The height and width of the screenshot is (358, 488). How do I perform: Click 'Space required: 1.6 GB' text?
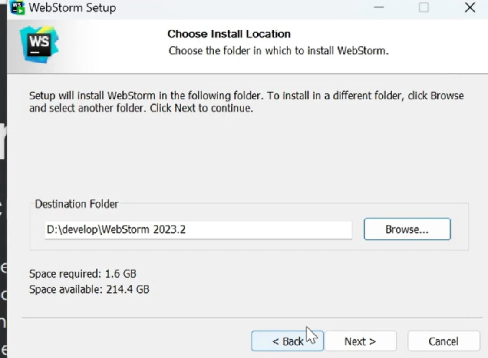[x=83, y=274]
